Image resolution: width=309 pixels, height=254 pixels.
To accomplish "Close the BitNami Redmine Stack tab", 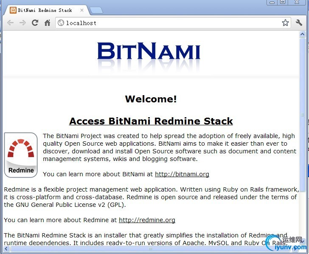I will pyautogui.click(x=82, y=10).
